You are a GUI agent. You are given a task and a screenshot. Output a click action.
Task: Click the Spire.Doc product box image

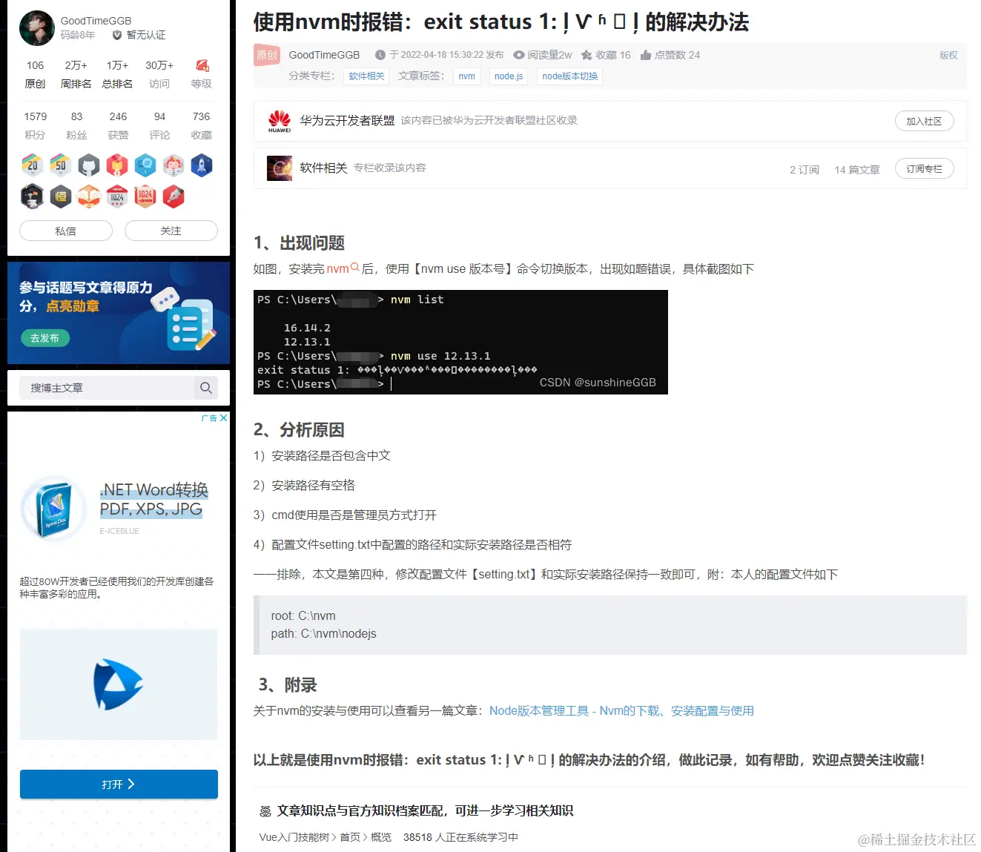[x=55, y=509]
